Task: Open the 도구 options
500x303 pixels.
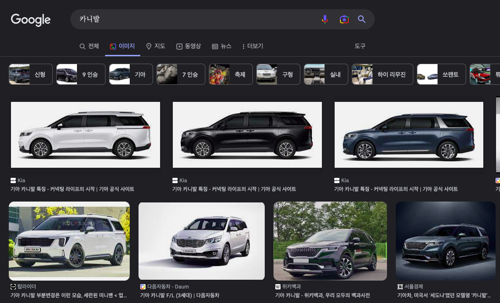Action: (360, 46)
